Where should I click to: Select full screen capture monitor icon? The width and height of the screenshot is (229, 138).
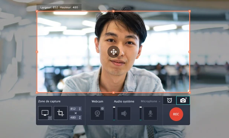(45, 113)
